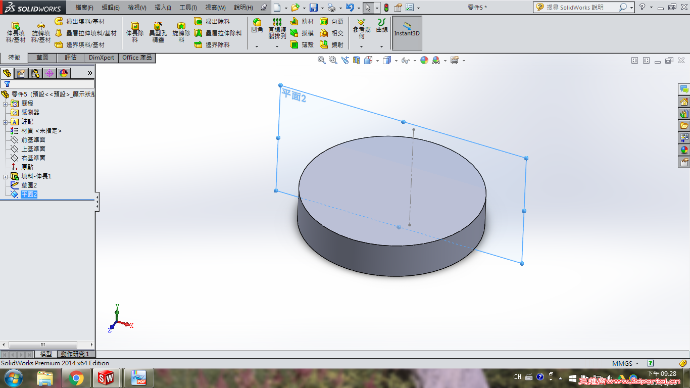
Task: Select the 拔模 draft tool
Action: 302,33
